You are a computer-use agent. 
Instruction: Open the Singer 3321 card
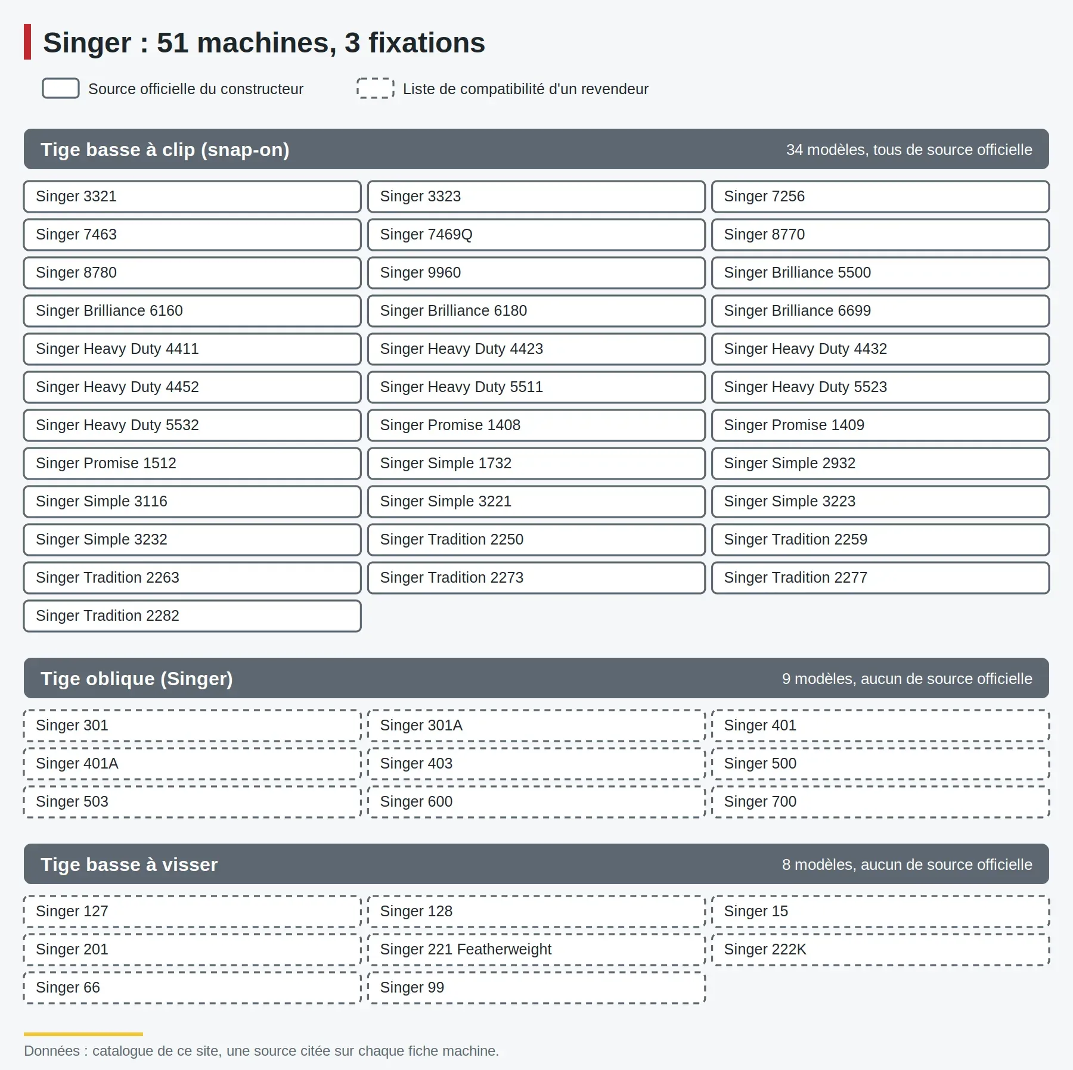point(193,197)
